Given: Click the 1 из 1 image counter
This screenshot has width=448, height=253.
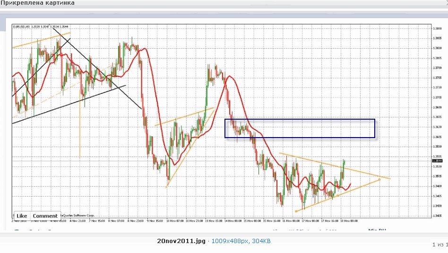Looking at the screenshot, I should click(439, 244).
